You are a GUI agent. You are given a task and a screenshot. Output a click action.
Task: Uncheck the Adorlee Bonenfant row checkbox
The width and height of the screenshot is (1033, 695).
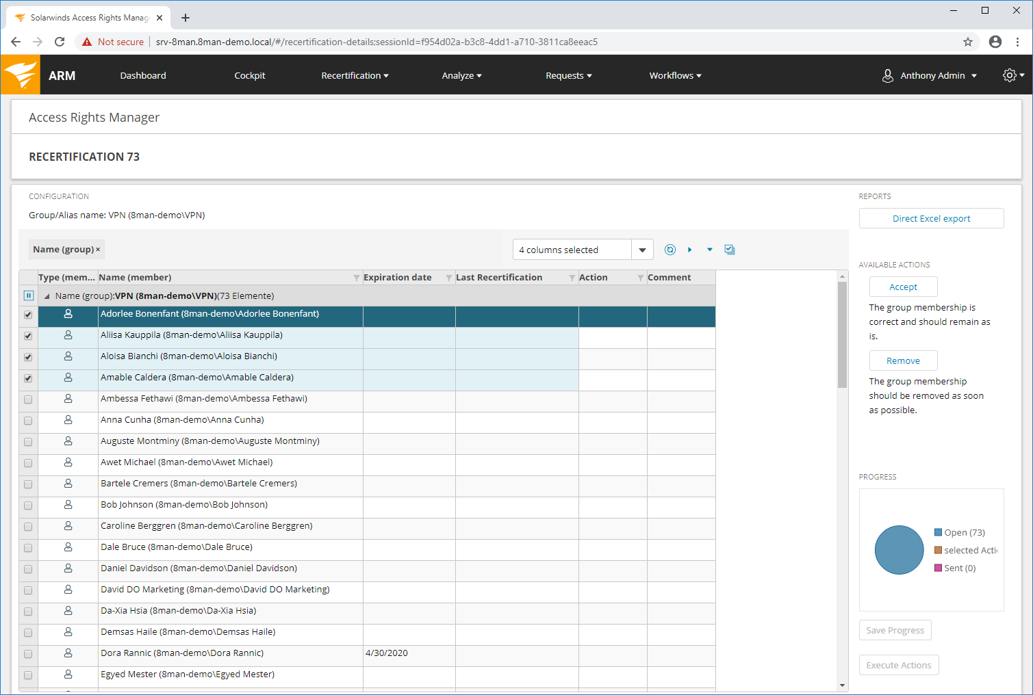28,315
